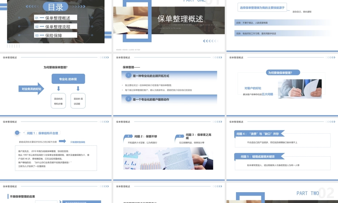This screenshot has height=203, width=338.
Task: Open the 问题1：保单结构不合理 slide
Action: click(x=56, y=149)
